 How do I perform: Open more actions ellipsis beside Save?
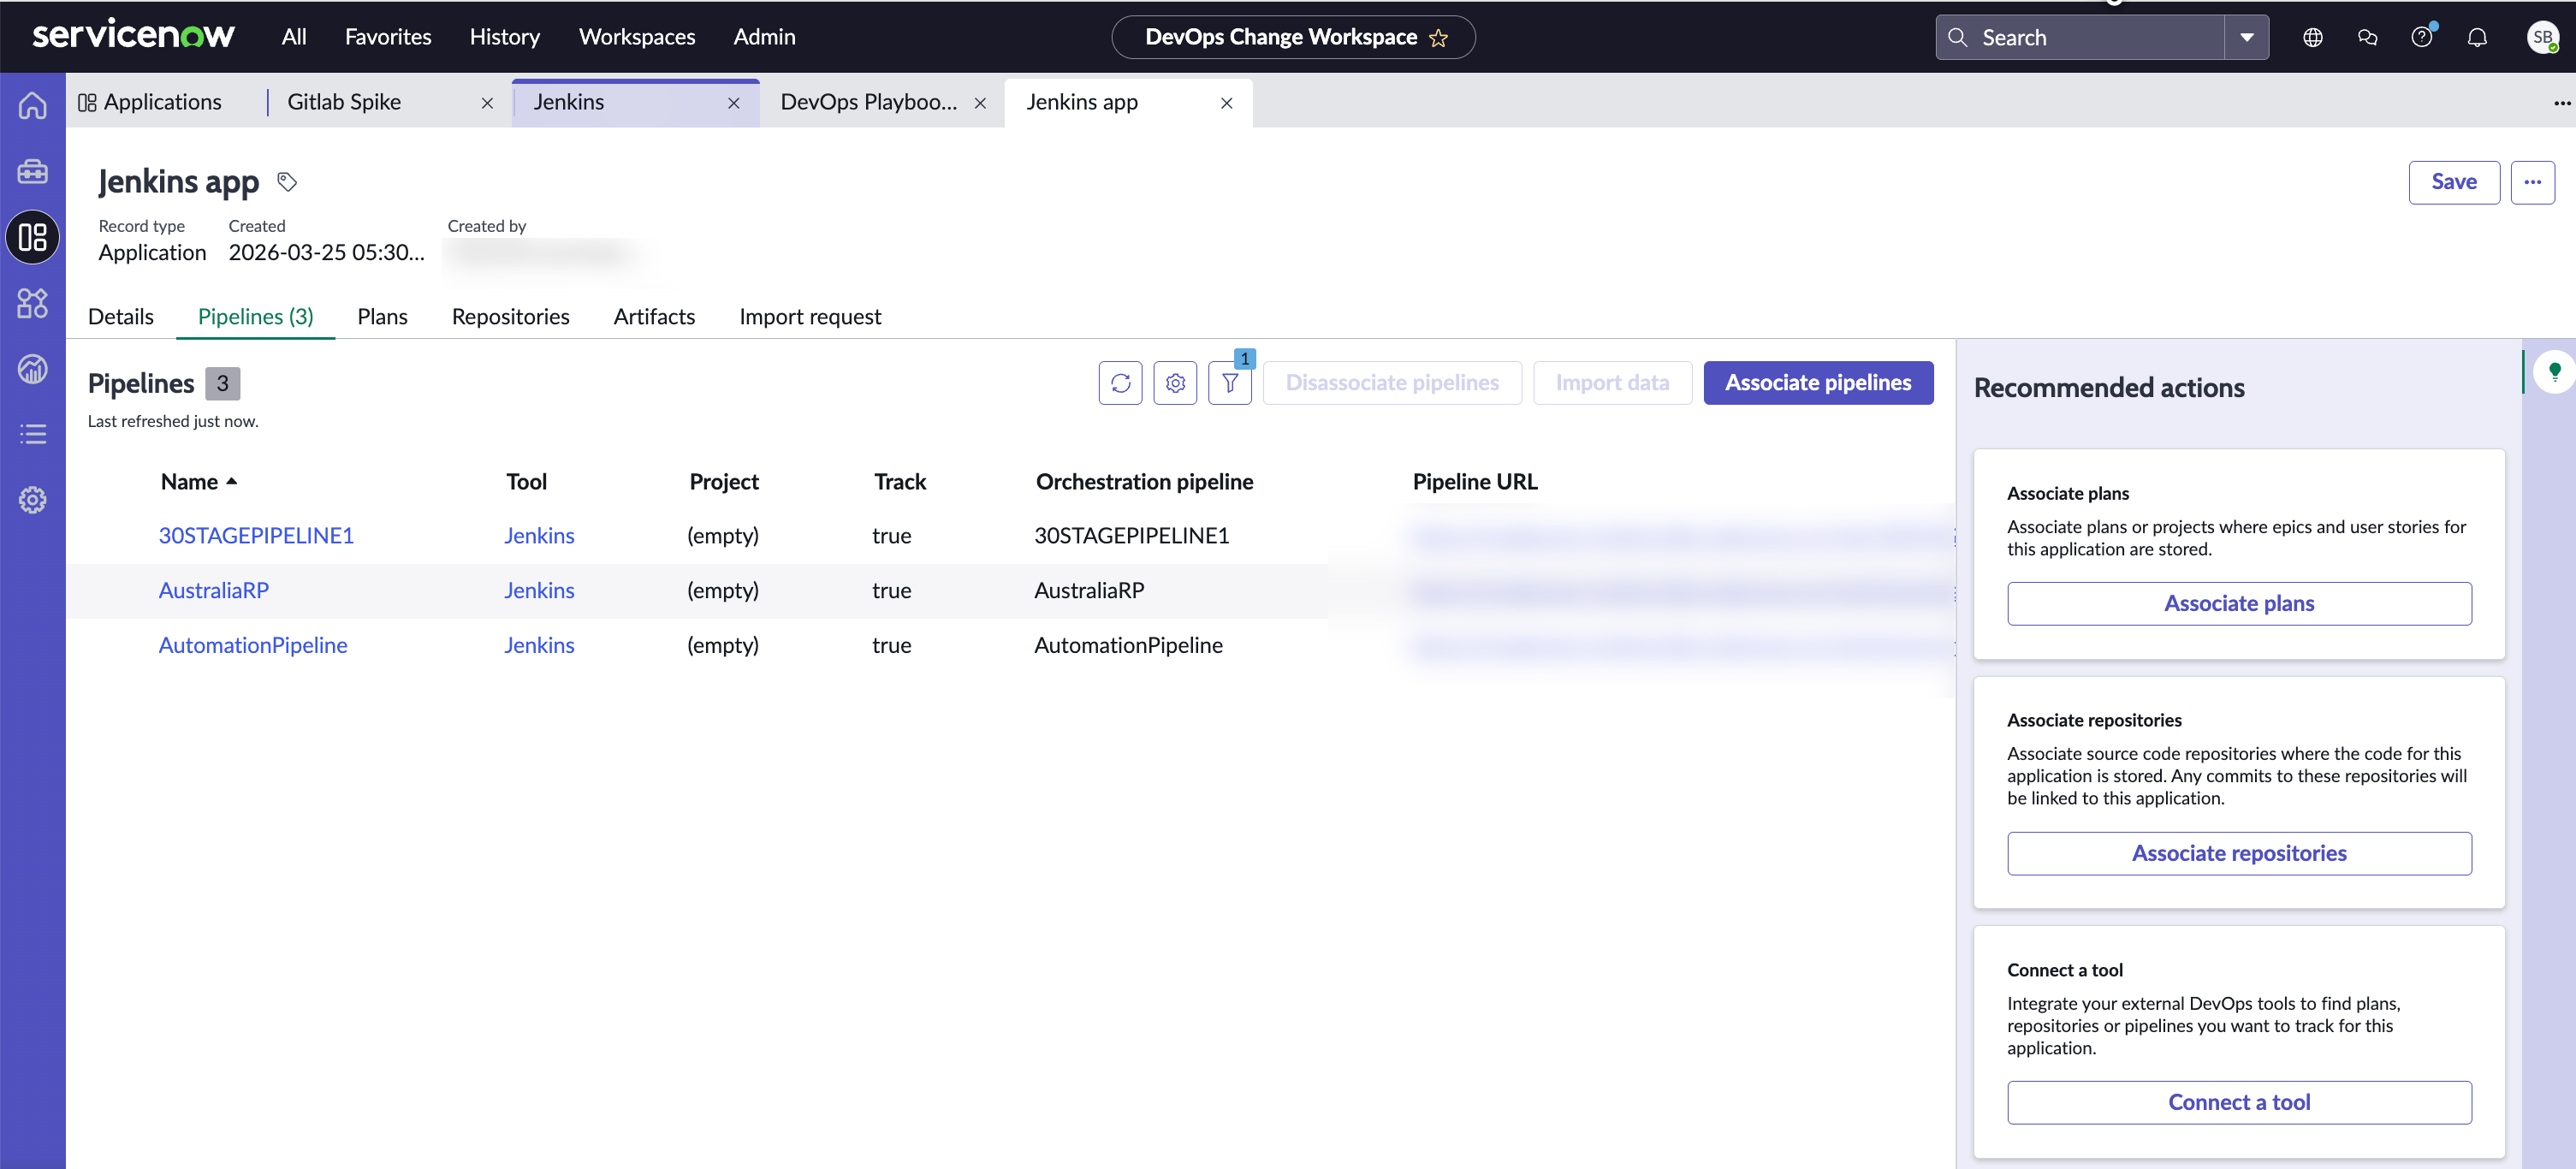[x=2532, y=182]
